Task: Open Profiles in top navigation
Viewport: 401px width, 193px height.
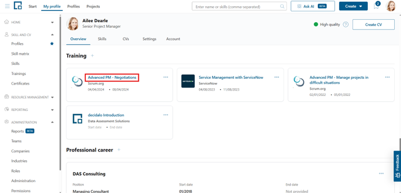Action: (x=73, y=6)
